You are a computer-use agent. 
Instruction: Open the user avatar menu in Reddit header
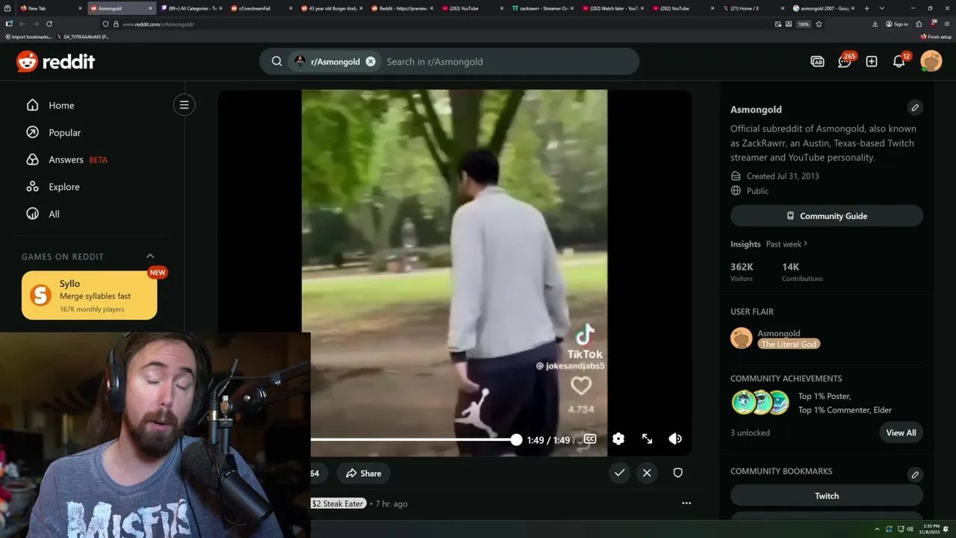tap(931, 61)
